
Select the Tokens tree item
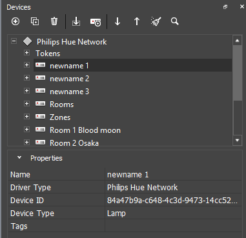[x=48, y=54]
